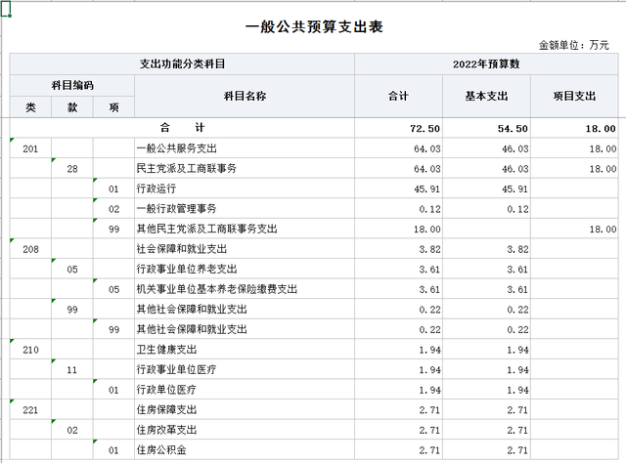626x463 pixels.
Task: Select the 科目编码 header cell
Action: [71, 85]
